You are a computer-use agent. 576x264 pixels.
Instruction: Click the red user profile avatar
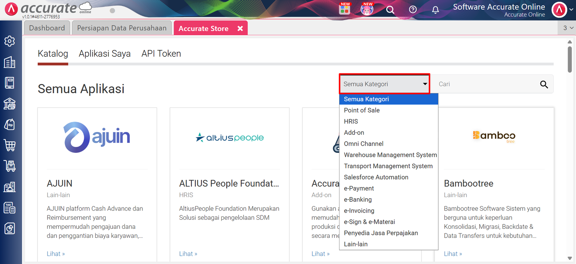pyautogui.click(x=559, y=10)
